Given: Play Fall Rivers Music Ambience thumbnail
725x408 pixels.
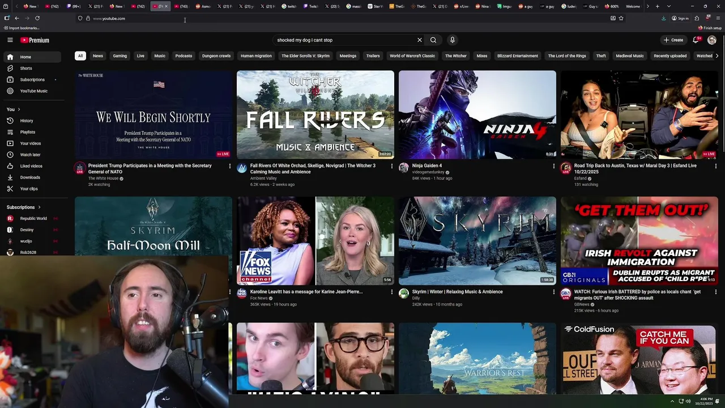Looking at the screenshot, I should click(x=315, y=114).
